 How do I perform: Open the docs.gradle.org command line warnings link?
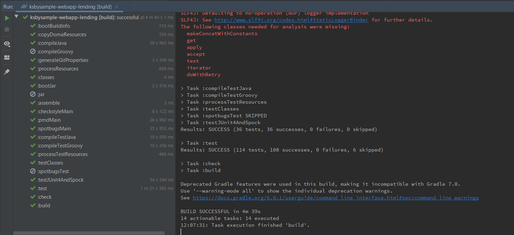click(x=336, y=198)
